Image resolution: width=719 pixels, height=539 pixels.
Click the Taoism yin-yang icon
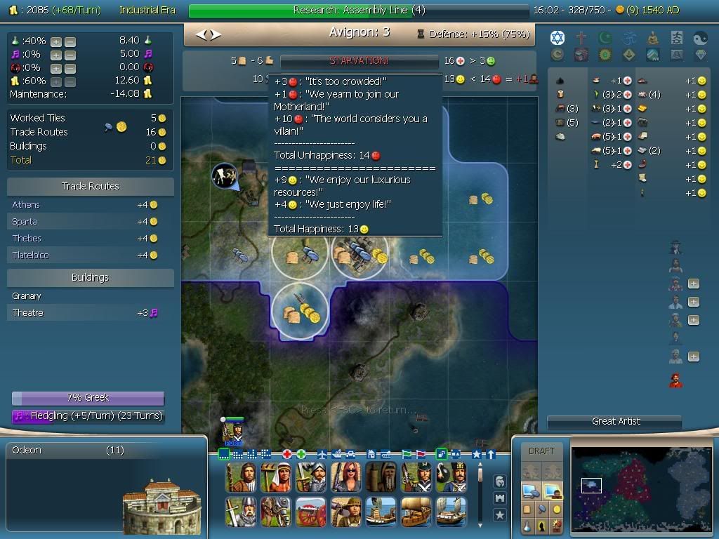tap(700, 38)
